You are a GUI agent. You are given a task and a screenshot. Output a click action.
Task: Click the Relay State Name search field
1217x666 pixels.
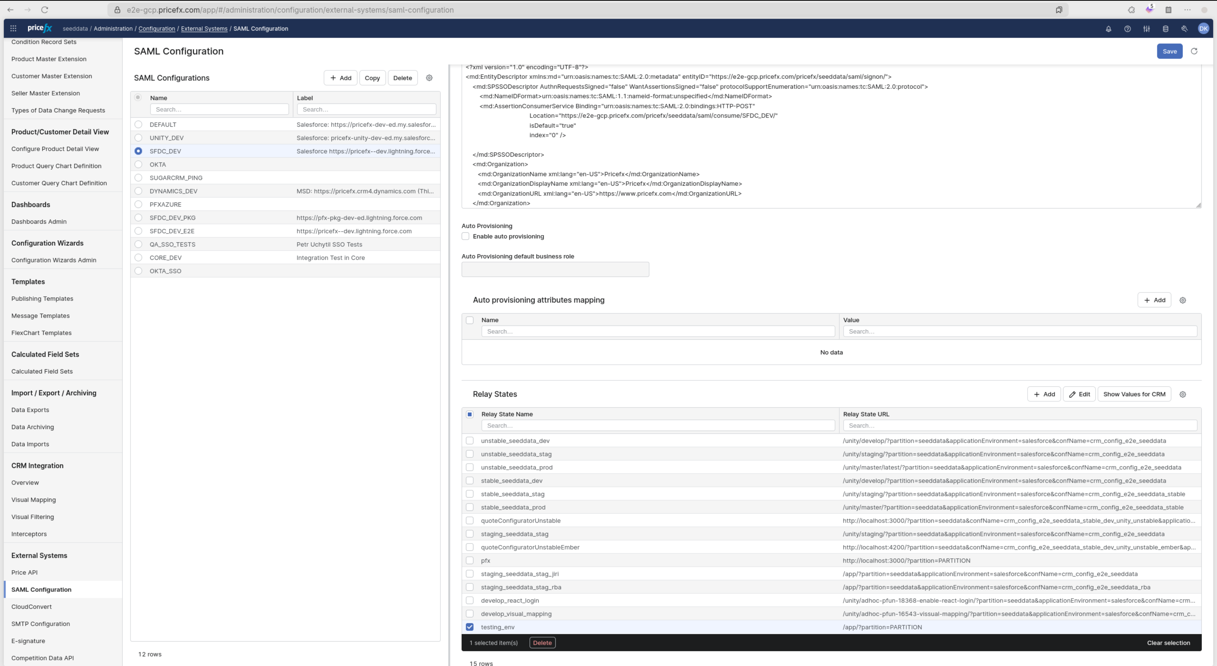[x=658, y=426]
